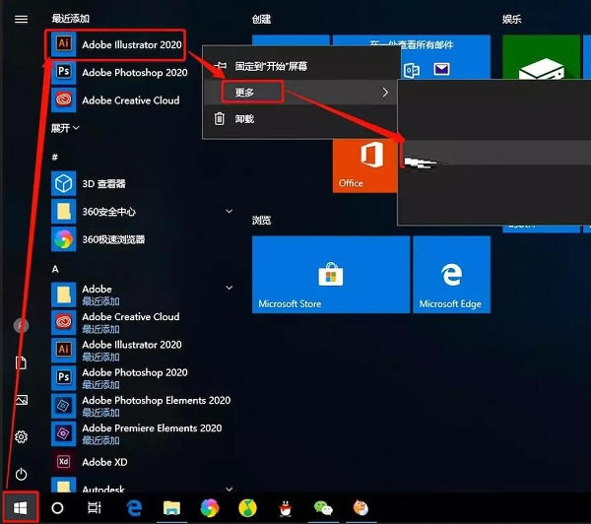Screen dimensions: 591x524
Task: Click the Power button in Start sidebar
Action: click(21, 473)
